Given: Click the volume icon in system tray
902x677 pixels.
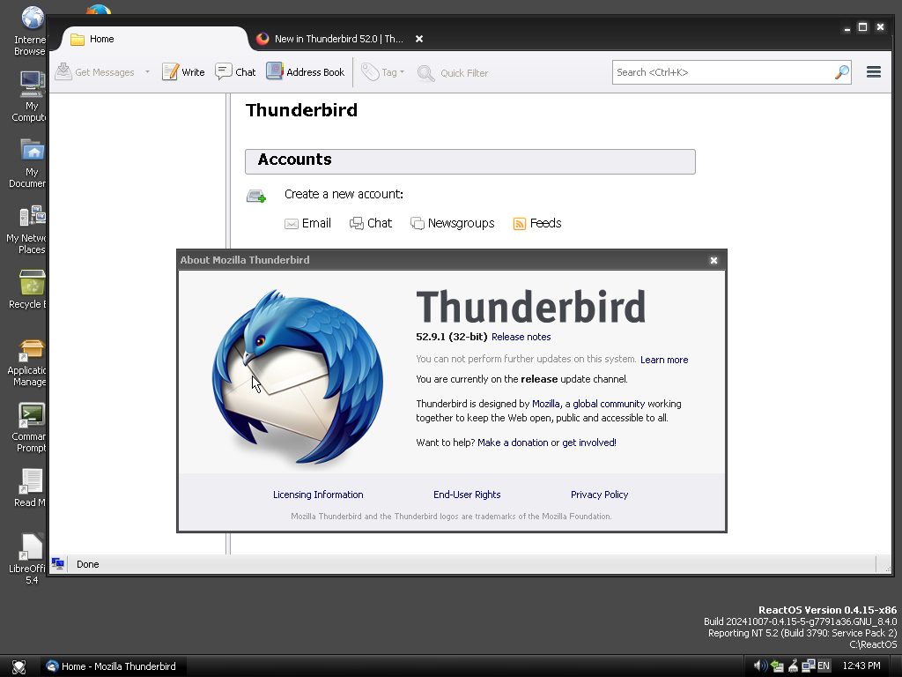Looking at the screenshot, I should tap(759, 666).
